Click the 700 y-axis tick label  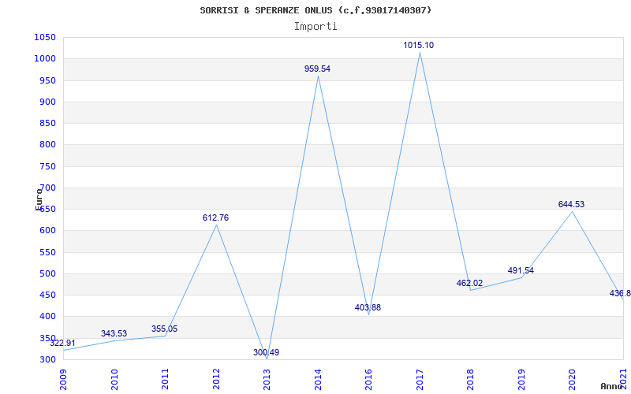(47, 188)
